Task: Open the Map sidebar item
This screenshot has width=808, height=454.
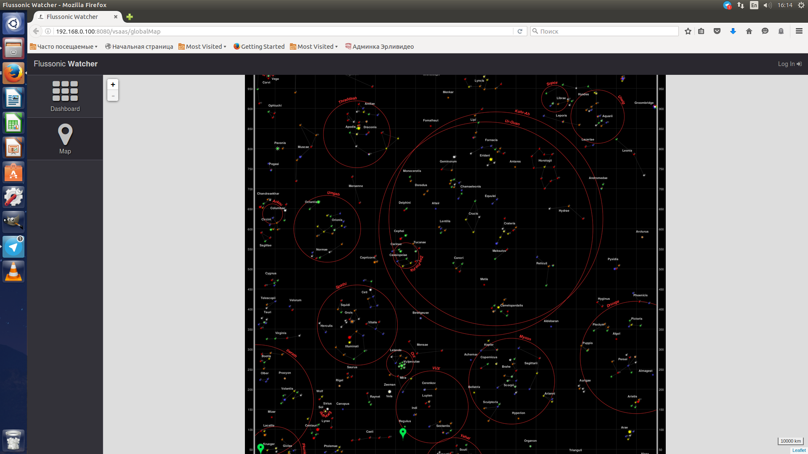Action: [x=65, y=139]
